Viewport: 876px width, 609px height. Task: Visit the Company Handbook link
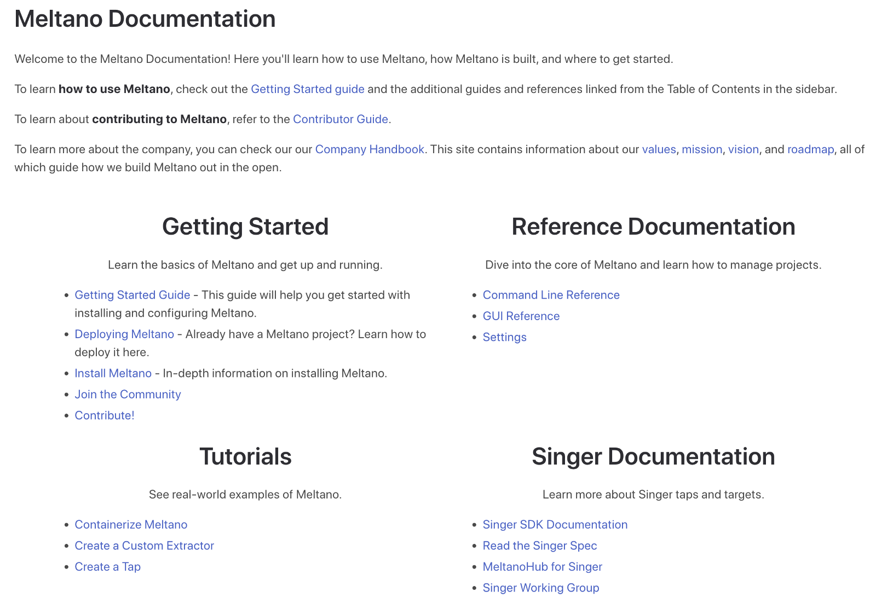coord(370,149)
